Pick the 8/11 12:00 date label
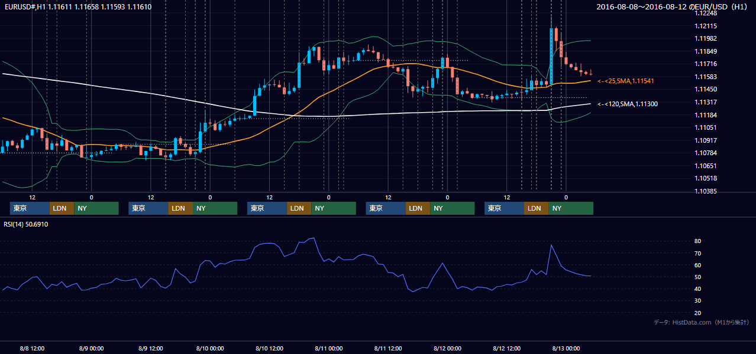 (x=387, y=348)
